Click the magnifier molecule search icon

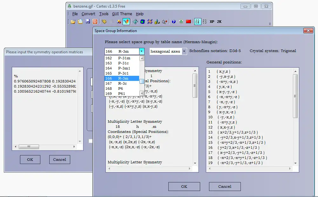point(165,22)
